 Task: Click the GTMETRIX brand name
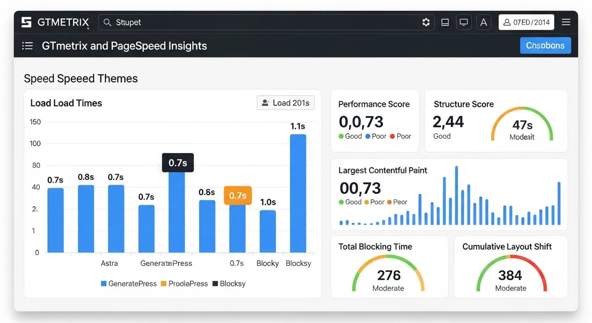pos(63,22)
